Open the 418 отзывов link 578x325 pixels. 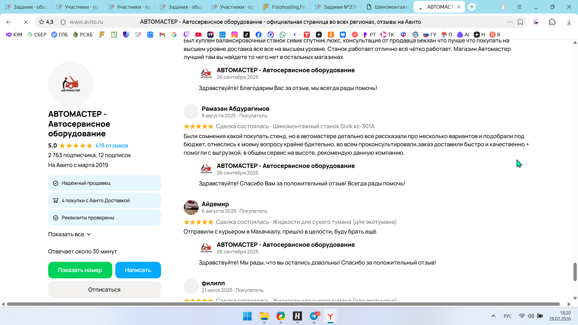coord(112,146)
